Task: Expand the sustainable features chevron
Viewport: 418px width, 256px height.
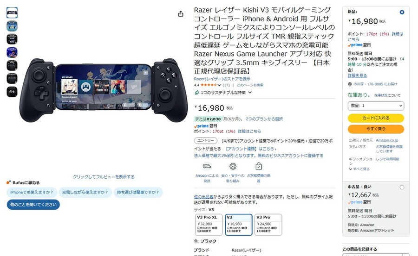Action: click(x=250, y=93)
